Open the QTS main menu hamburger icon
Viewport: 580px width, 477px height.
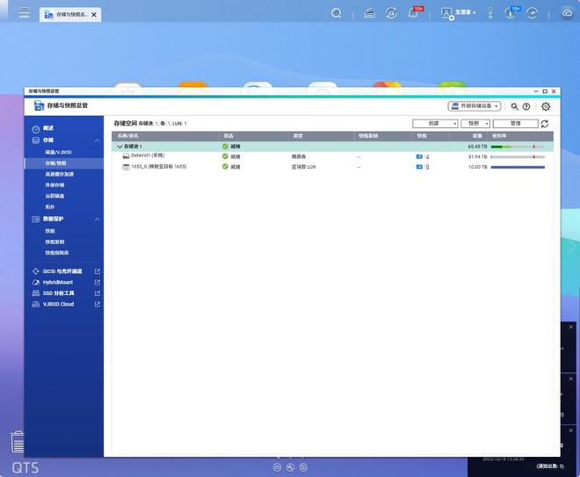[24, 13]
